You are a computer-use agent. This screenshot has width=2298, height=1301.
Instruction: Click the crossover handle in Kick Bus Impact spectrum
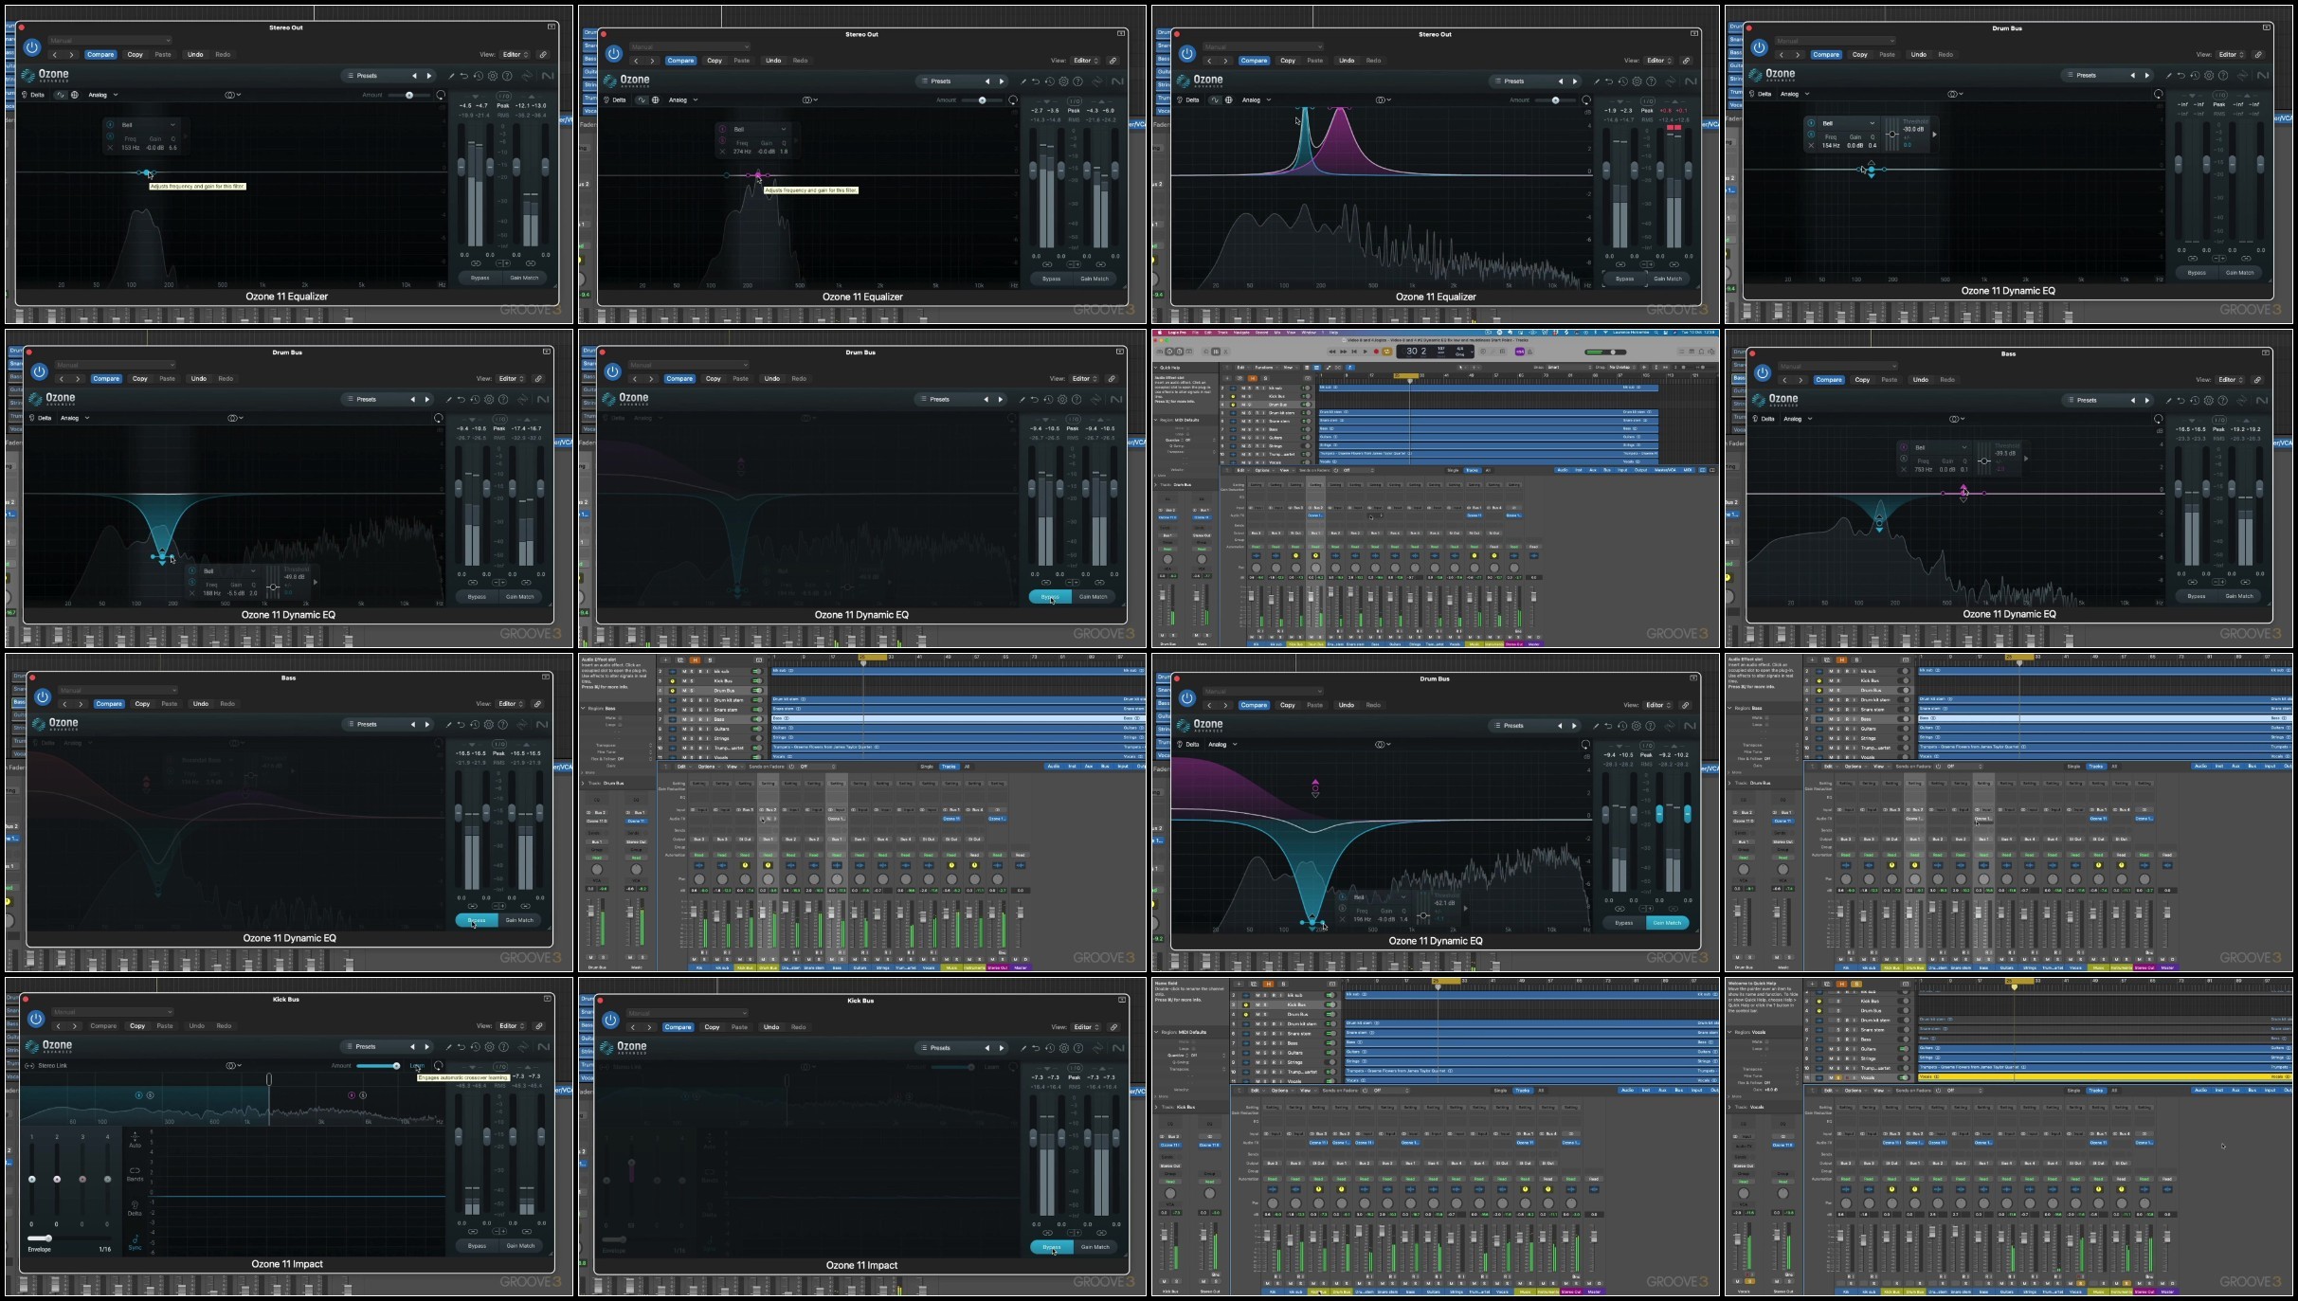coord(269,1079)
